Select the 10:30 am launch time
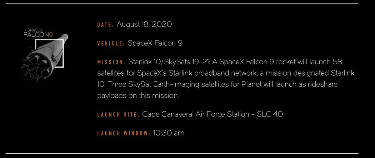This screenshot has height=158, width=375. tap(169, 133)
